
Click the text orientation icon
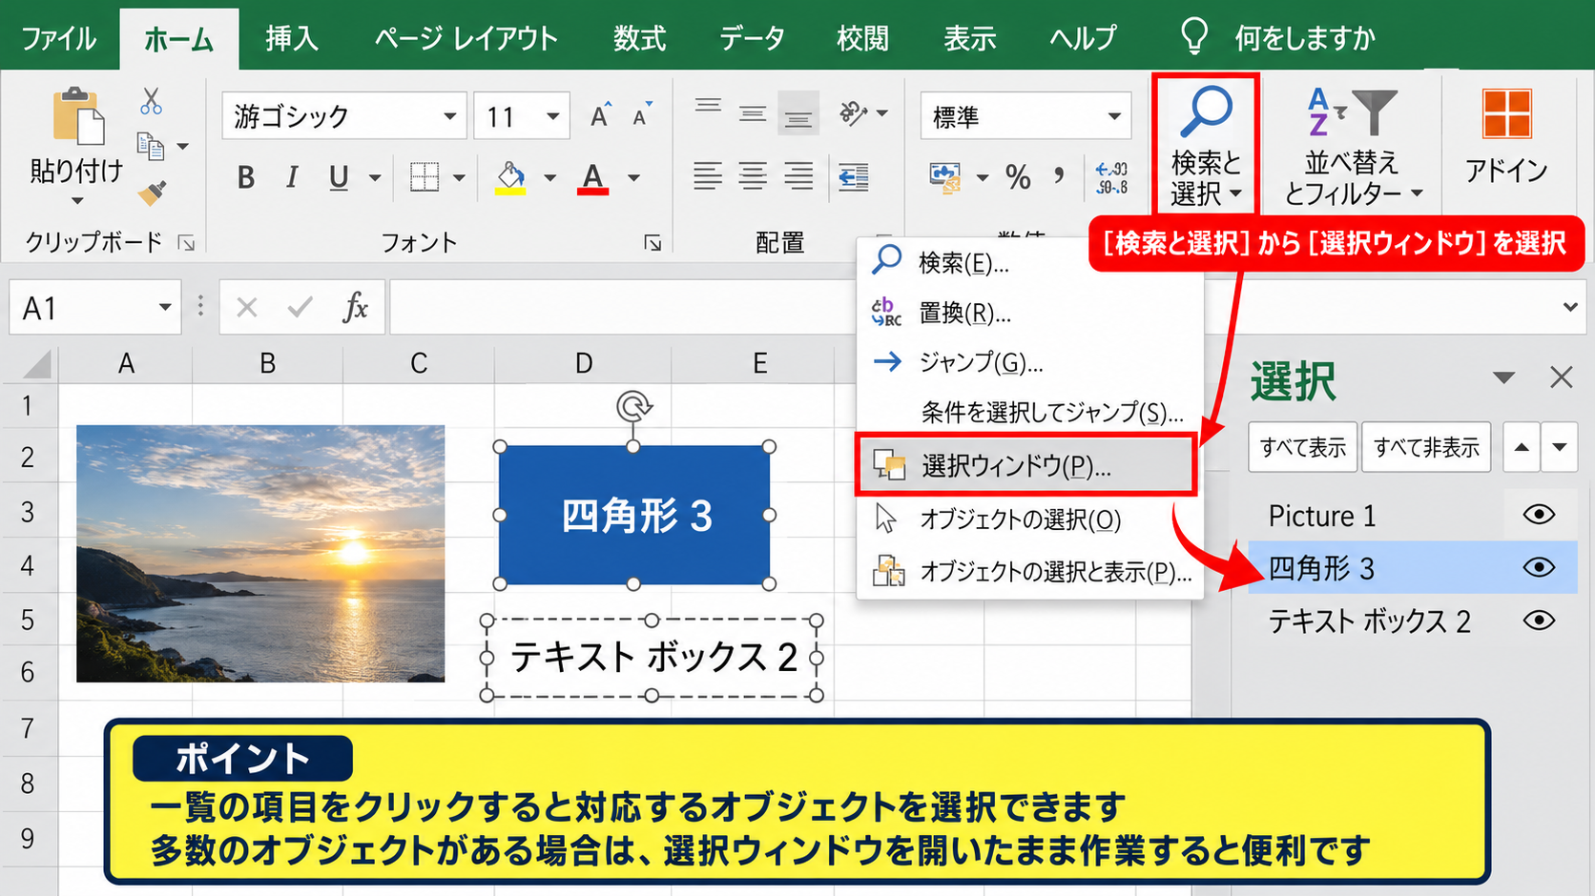point(853,113)
